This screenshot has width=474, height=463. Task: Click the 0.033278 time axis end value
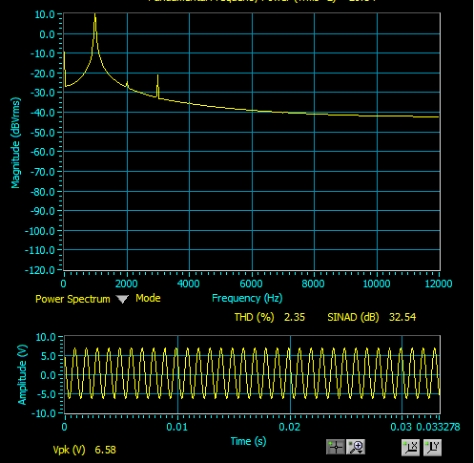438,427
